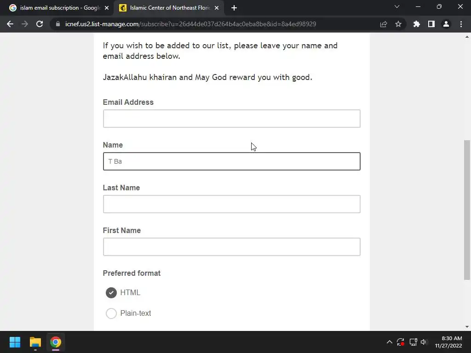Click the Last Name input field
471x353 pixels.
pyautogui.click(x=231, y=204)
